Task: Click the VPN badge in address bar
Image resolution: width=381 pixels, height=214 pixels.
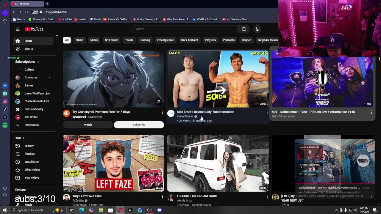Action: 35,12
